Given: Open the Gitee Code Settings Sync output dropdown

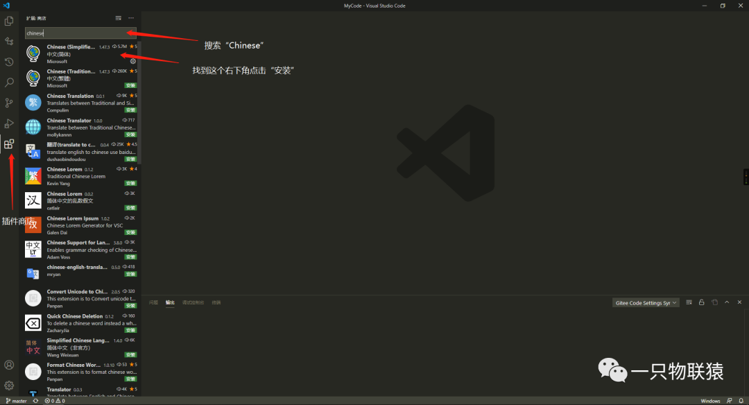Looking at the screenshot, I should tap(646, 303).
